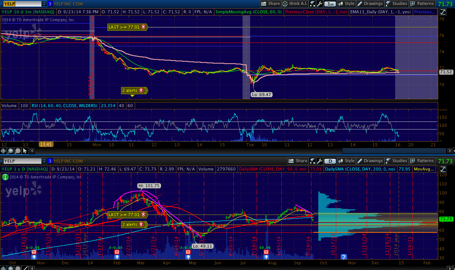Open Drawings menu in top chart

370,4
